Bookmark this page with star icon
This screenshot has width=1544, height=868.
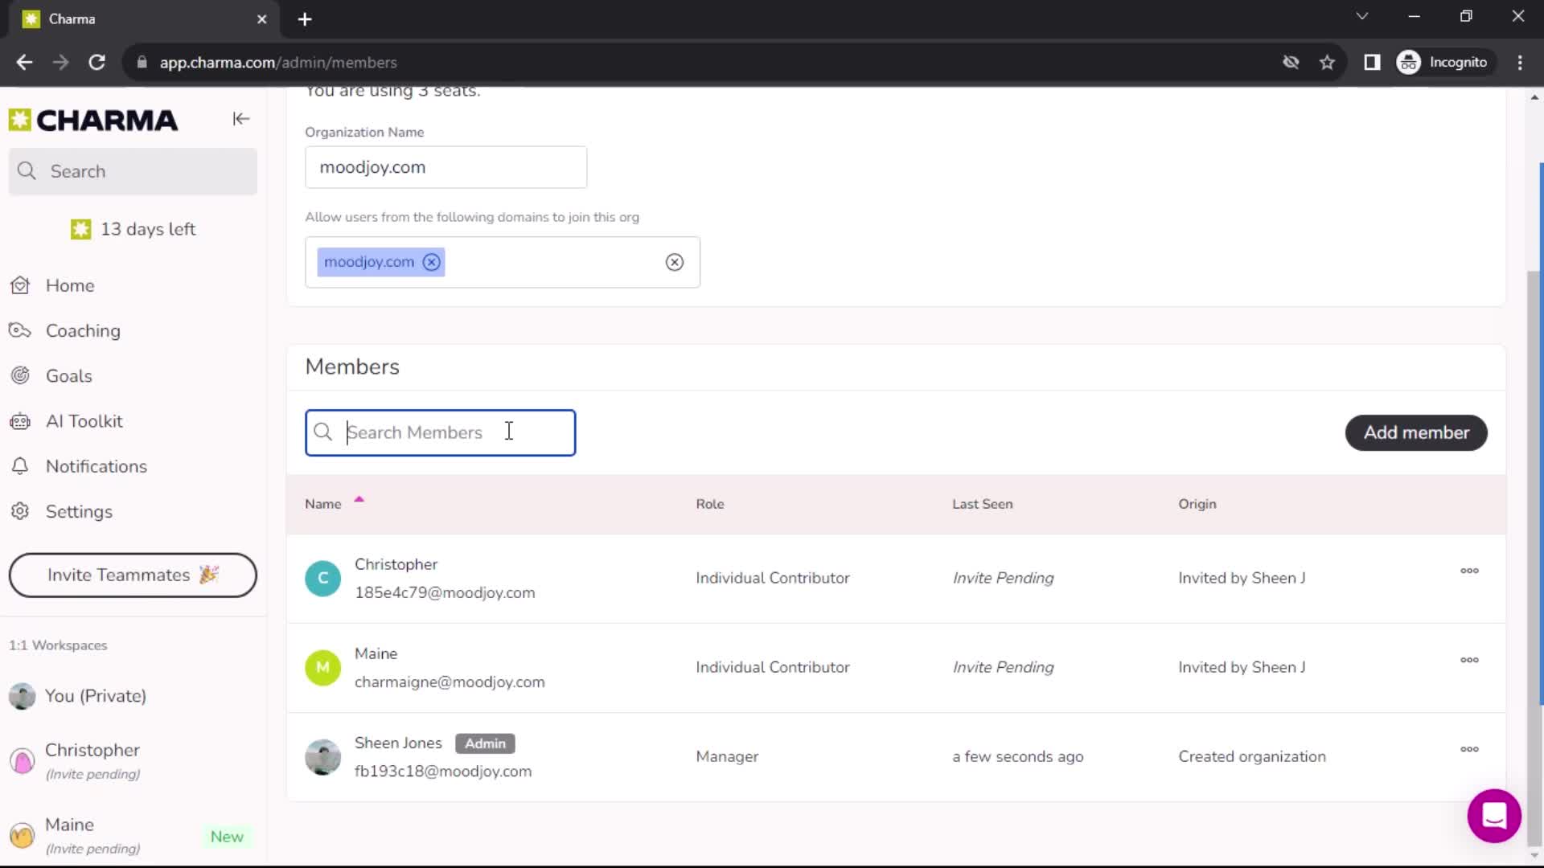pos(1327,62)
